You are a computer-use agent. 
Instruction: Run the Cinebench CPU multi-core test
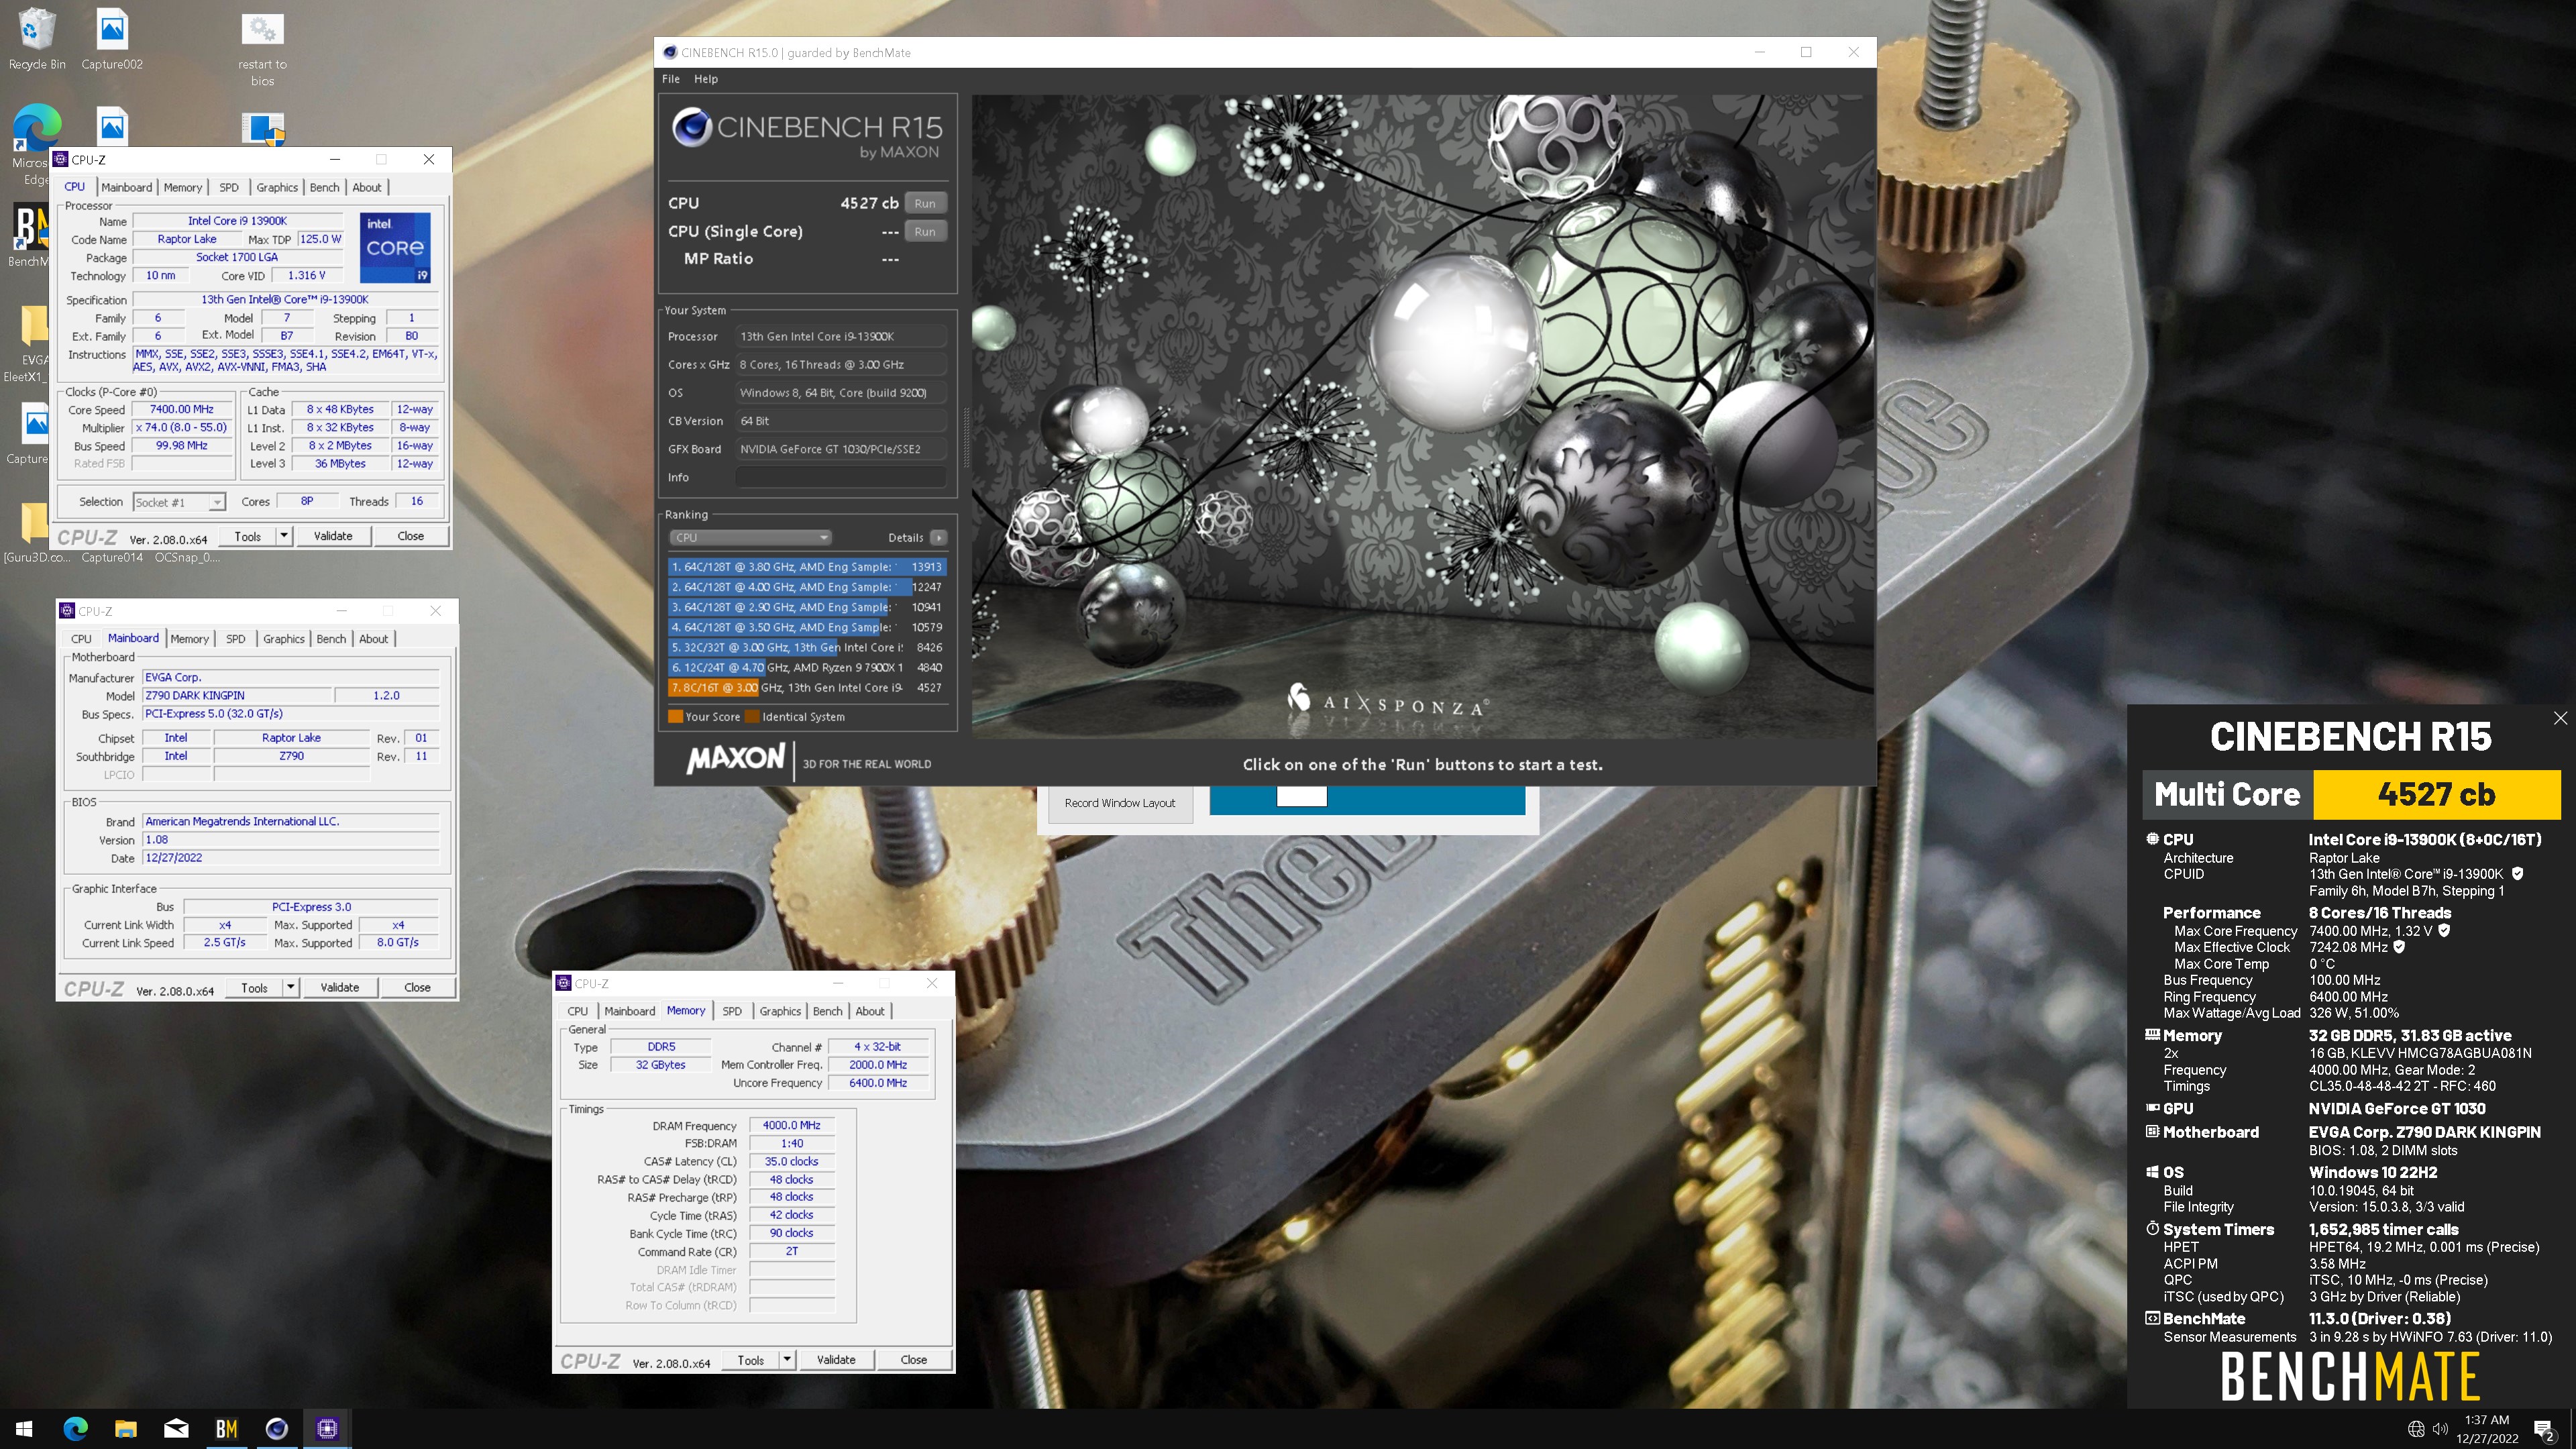(925, 203)
